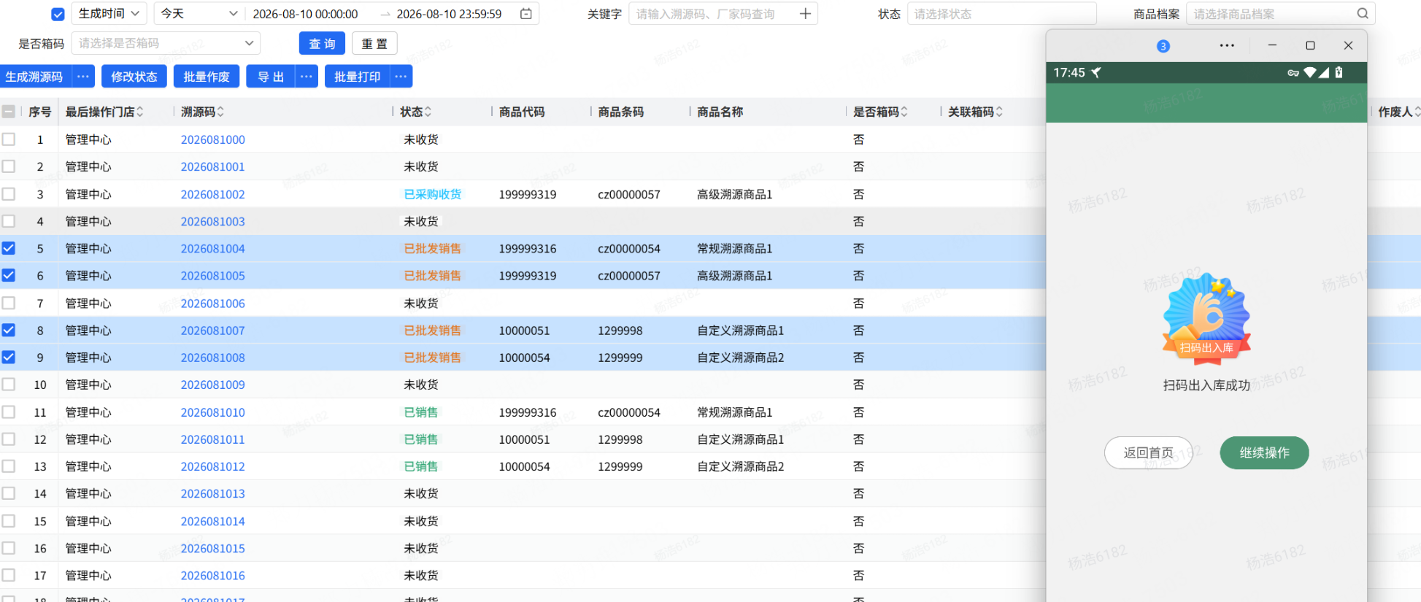Click 自定义溯源商品2 name in row 9

pos(740,357)
